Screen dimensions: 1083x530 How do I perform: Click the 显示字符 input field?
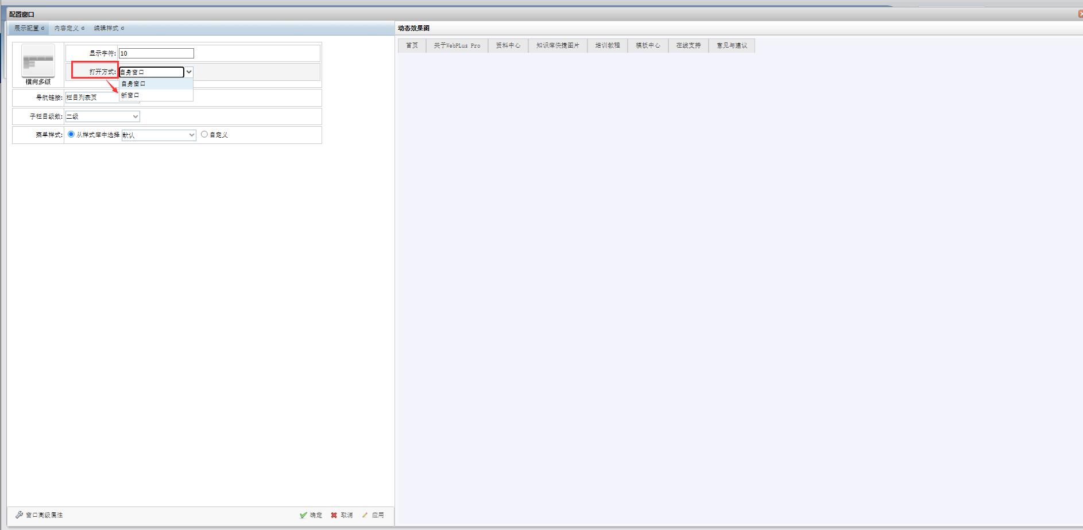[156, 53]
